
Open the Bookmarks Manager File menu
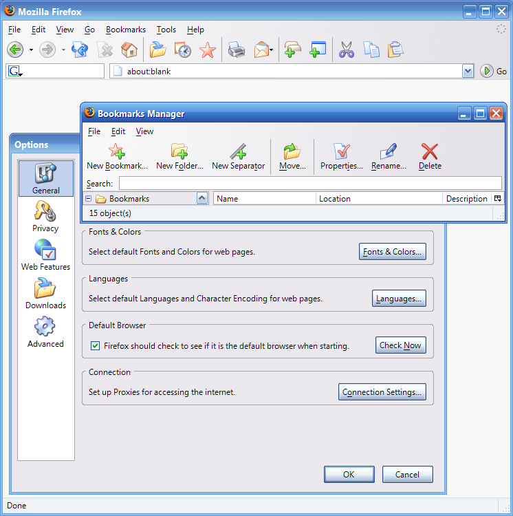coord(94,131)
